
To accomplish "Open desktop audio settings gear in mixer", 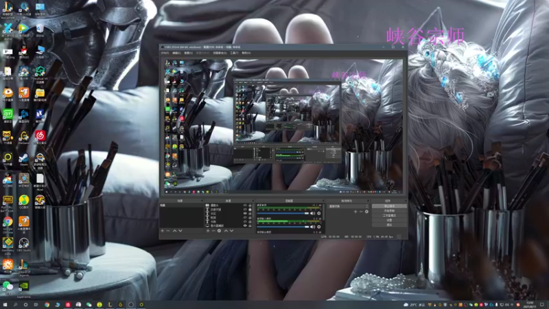I will [x=318, y=214].
